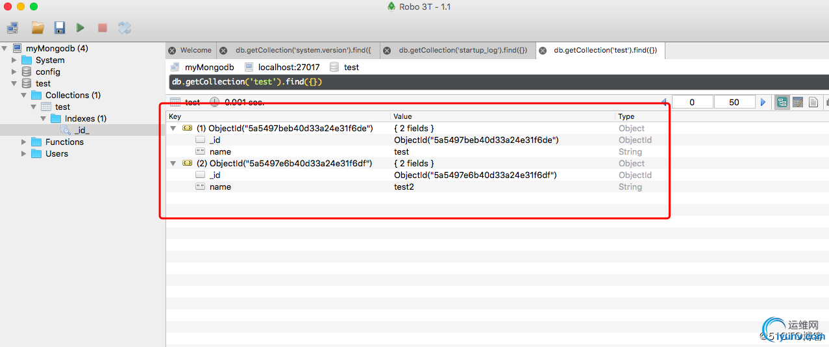Select the config database tree item
This screenshot has width=829, height=347.
pos(48,71)
